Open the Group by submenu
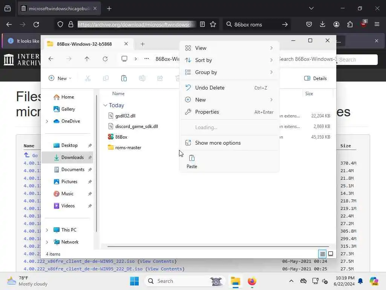The image size is (386, 290). 229,72
